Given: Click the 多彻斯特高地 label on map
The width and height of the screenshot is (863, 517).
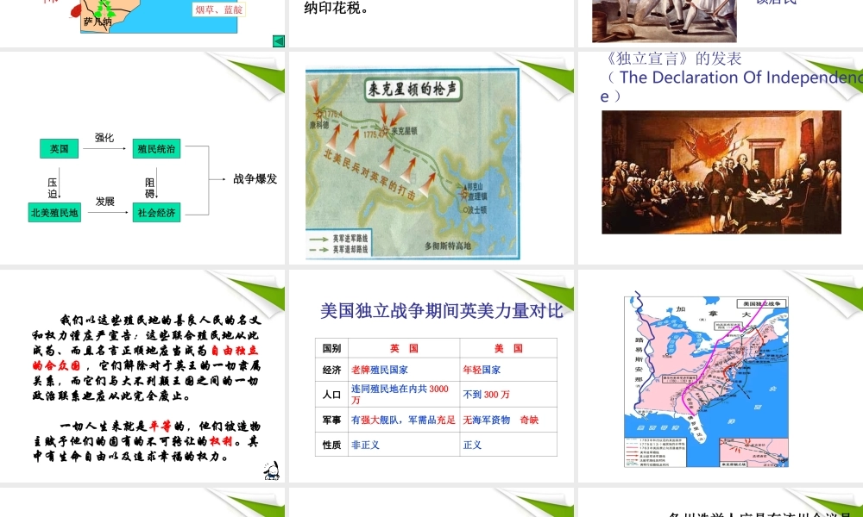Looking at the screenshot, I should pos(447,246).
